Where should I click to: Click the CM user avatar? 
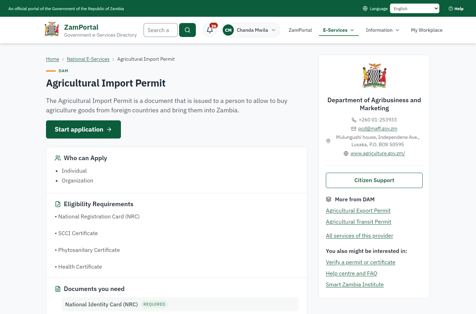[228, 30]
